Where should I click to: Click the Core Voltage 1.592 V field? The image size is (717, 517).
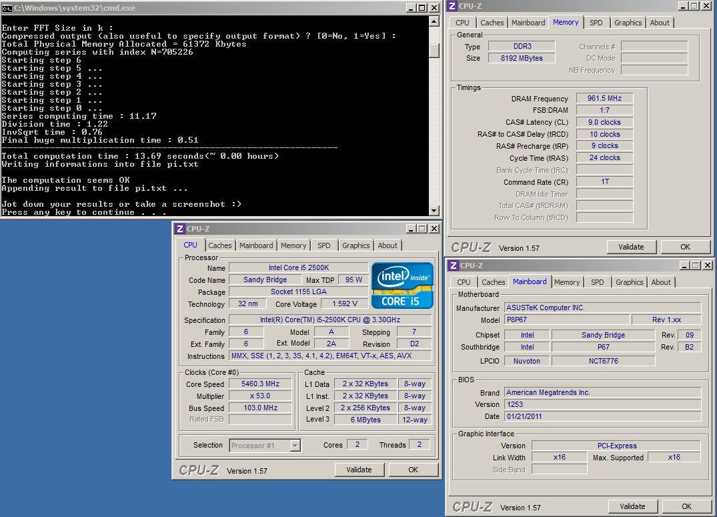344,304
